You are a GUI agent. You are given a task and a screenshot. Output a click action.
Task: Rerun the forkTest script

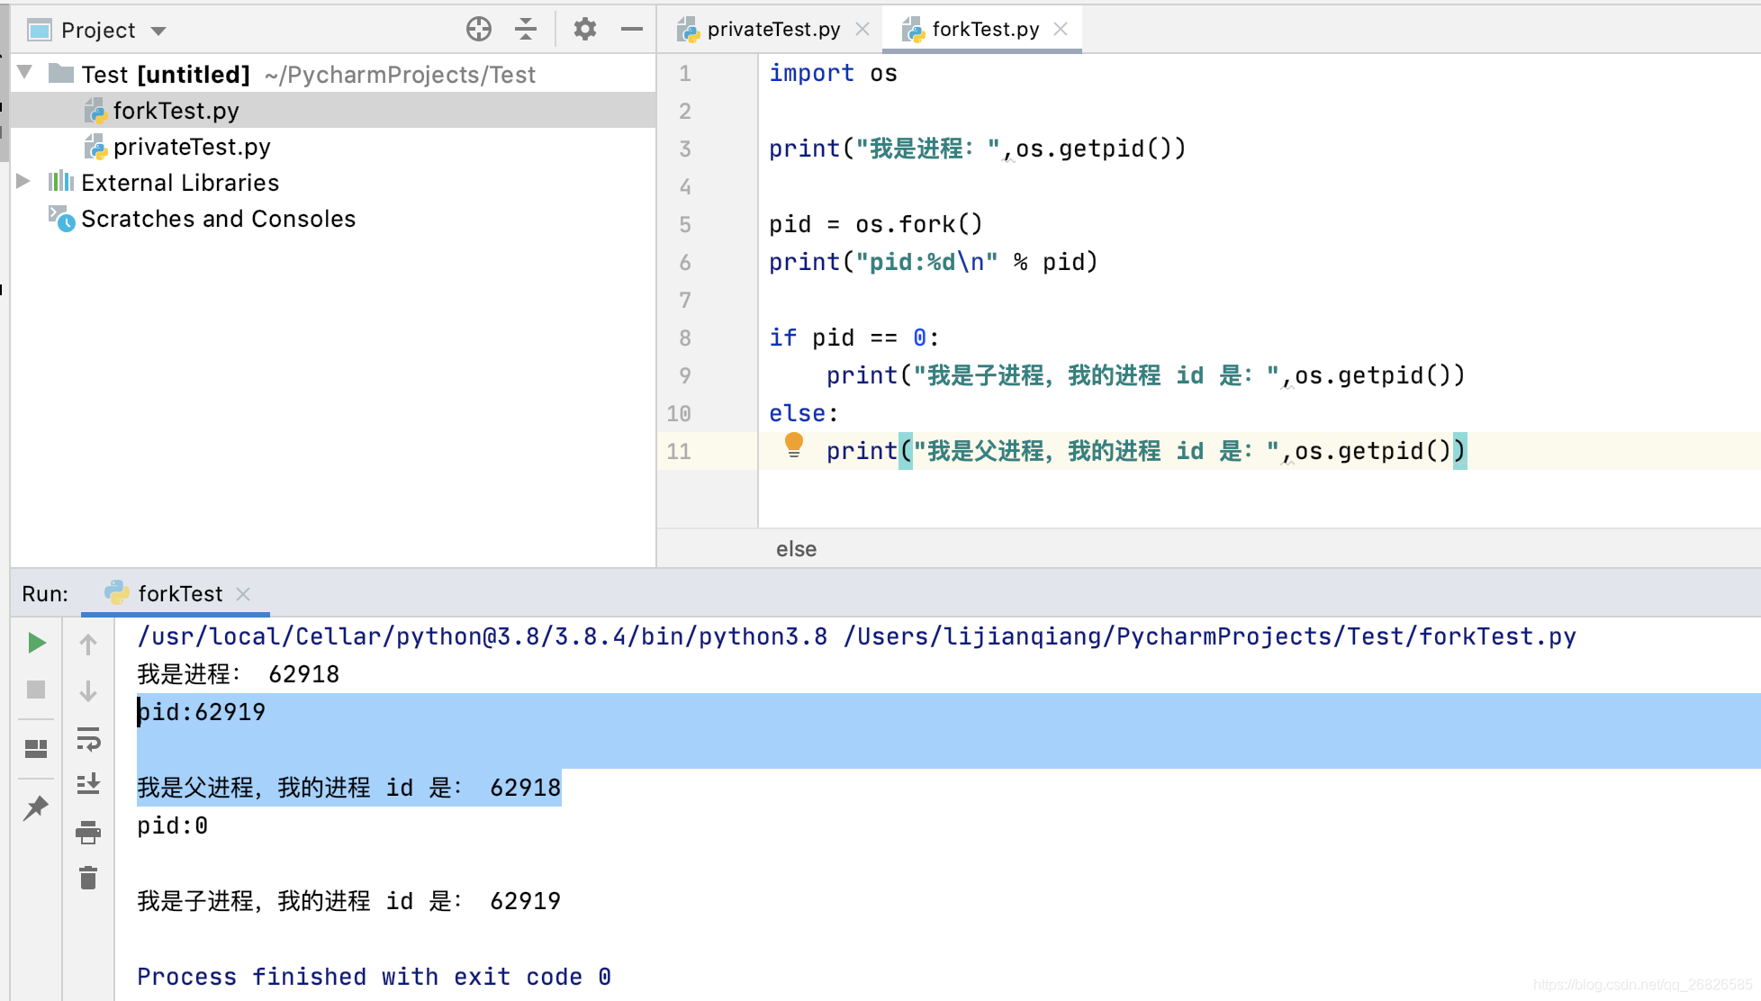click(37, 642)
